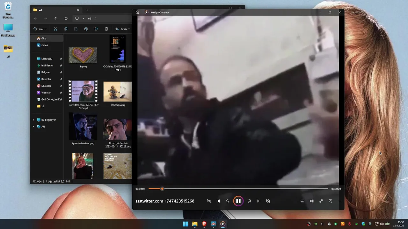Pause the video in Medya Oynatıcı
408x229 pixels.
(238, 201)
